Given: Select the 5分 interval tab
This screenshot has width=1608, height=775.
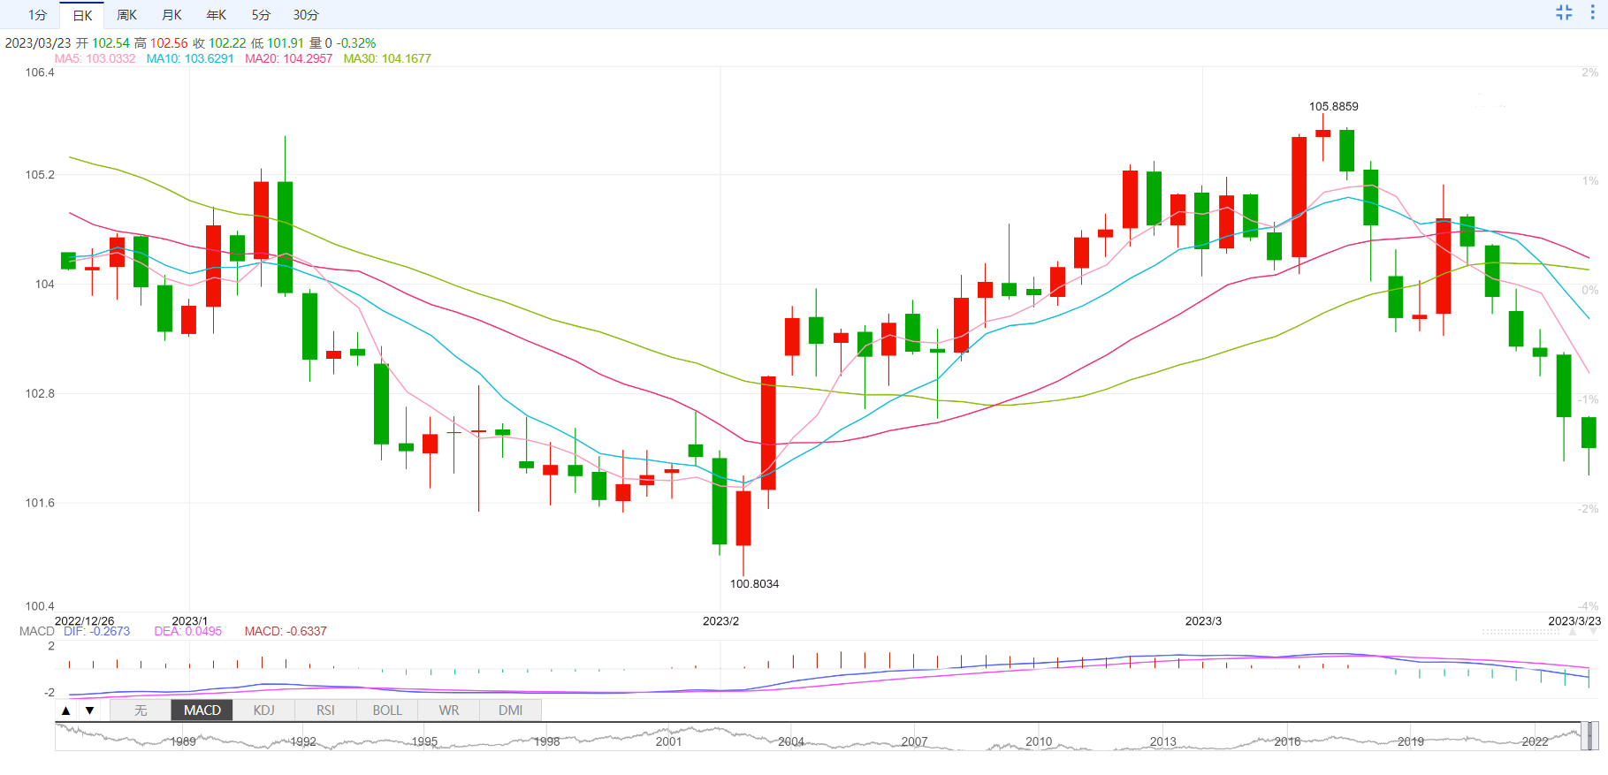Looking at the screenshot, I should pos(261,15).
